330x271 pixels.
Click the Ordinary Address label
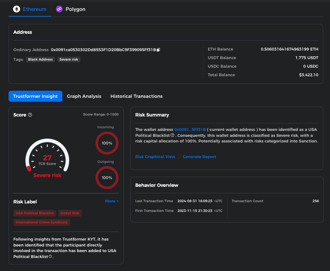31,50
